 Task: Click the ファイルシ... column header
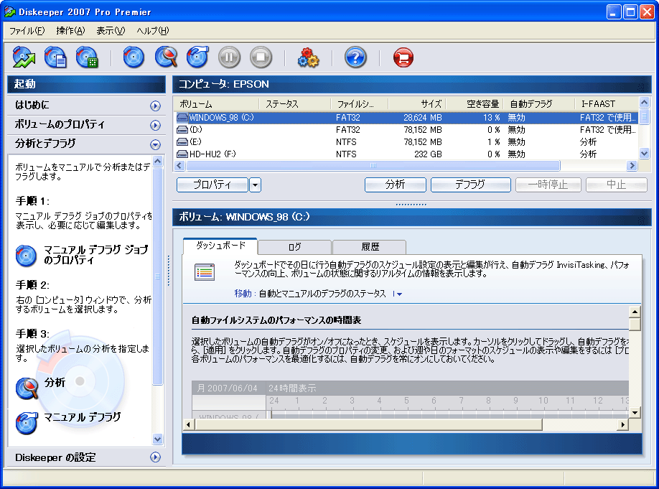click(x=360, y=104)
